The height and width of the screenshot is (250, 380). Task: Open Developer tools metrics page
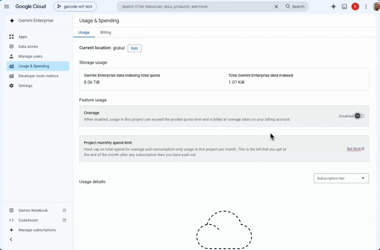coord(38,76)
